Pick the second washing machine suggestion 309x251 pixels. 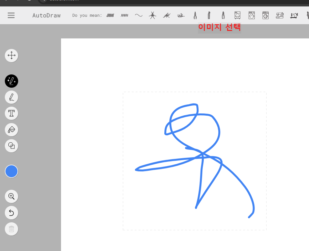point(252,15)
